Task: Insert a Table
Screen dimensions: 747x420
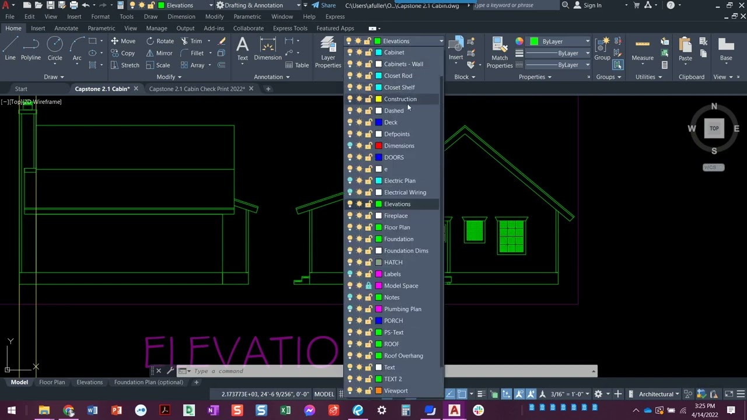Action: 296,65
